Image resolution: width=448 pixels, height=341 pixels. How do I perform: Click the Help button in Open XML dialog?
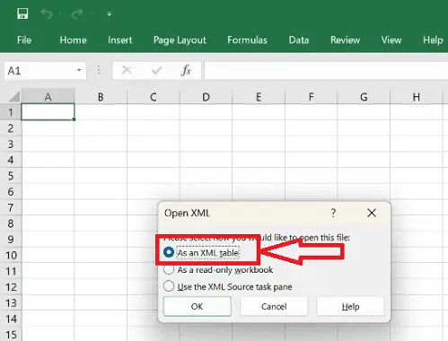[x=350, y=306]
